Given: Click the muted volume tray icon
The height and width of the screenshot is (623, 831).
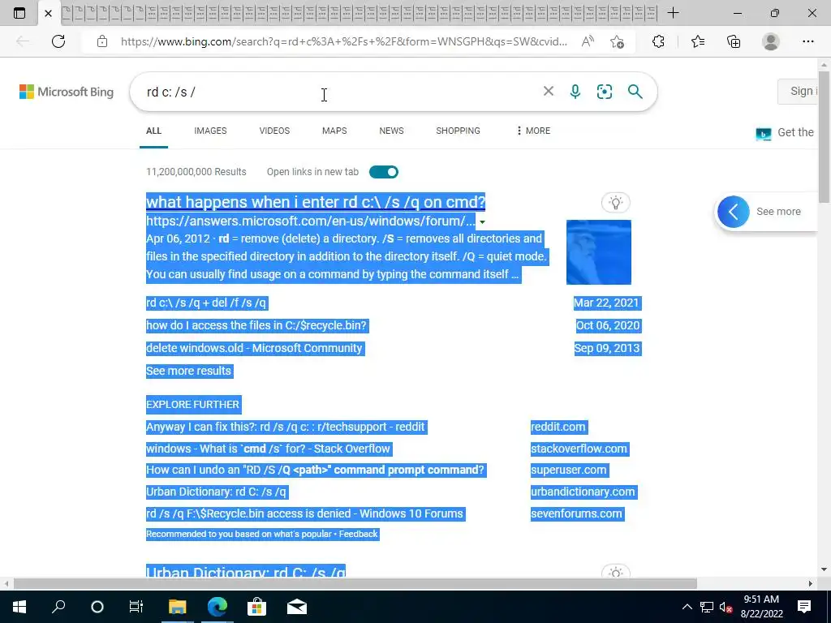Looking at the screenshot, I should click(x=726, y=607).
